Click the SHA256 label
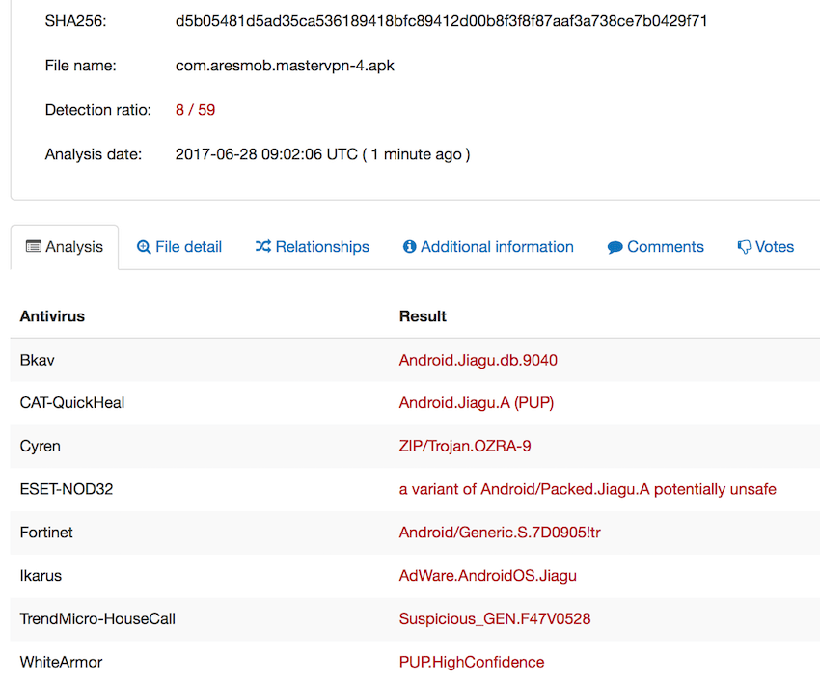This screenshot has height=683, width=820. point(76,21)
